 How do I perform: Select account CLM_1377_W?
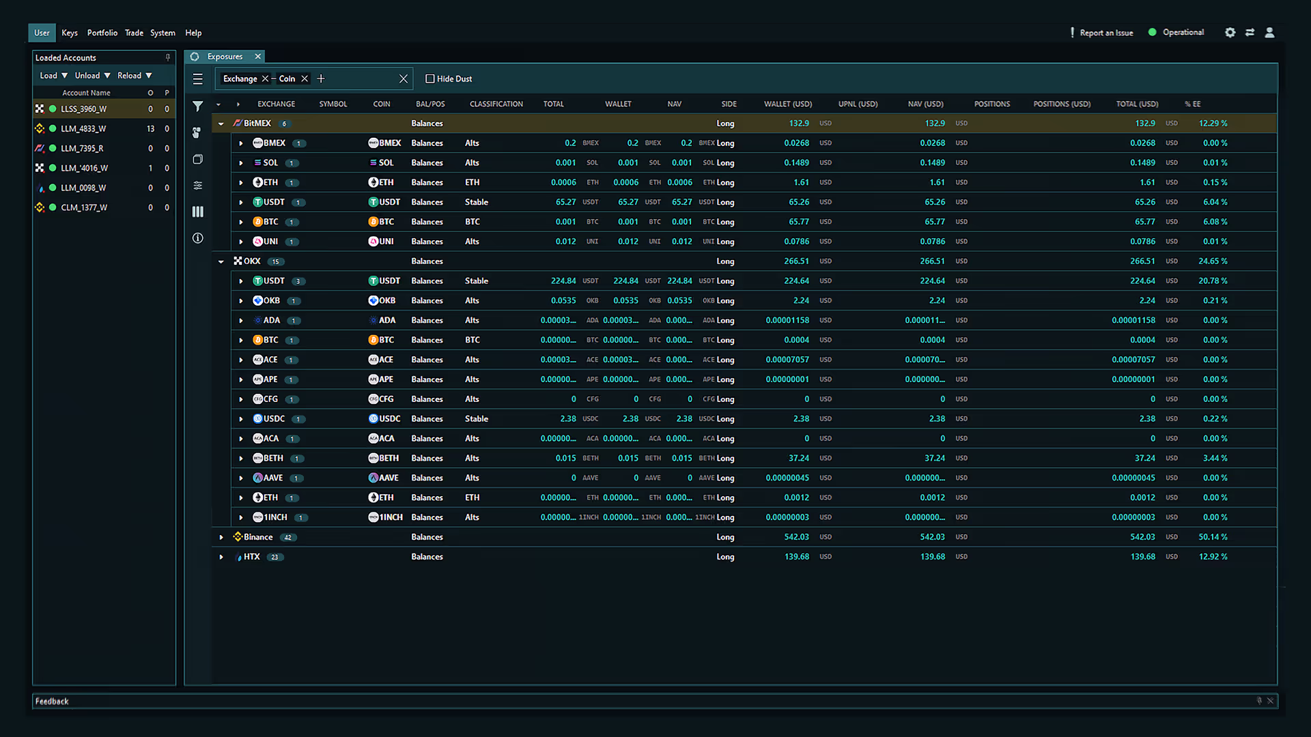pyautogui.click(x=104, y=208)
